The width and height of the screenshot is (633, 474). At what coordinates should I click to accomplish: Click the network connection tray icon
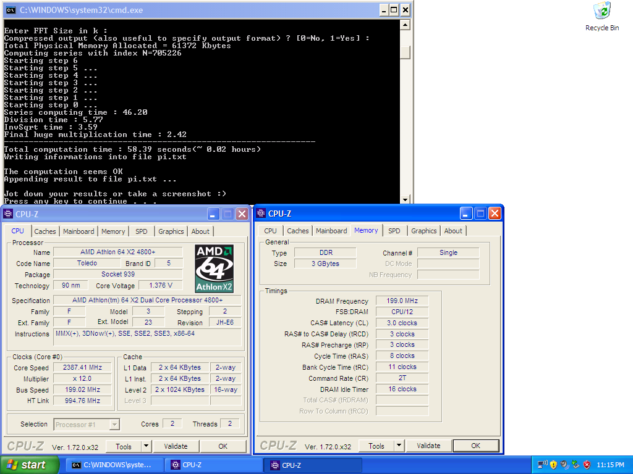(x=543, y=465)
